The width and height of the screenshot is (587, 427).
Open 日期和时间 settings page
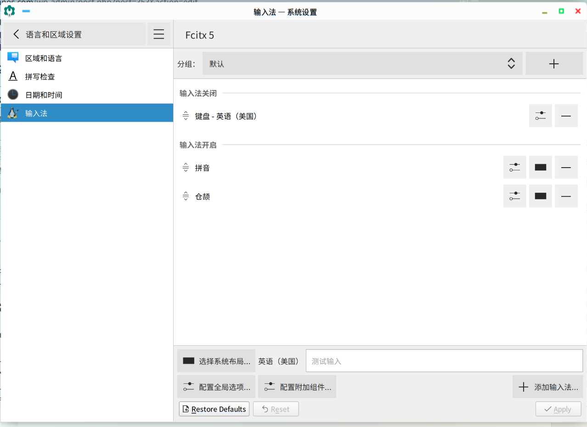[x=44, y=95]
